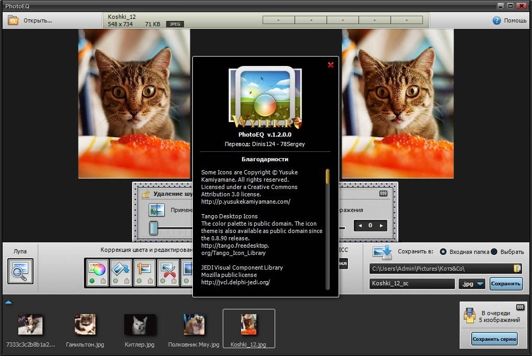Click the noise value 0 between the arrows
The width and height of the screenshot is (532, 356).
coord(370,225)
